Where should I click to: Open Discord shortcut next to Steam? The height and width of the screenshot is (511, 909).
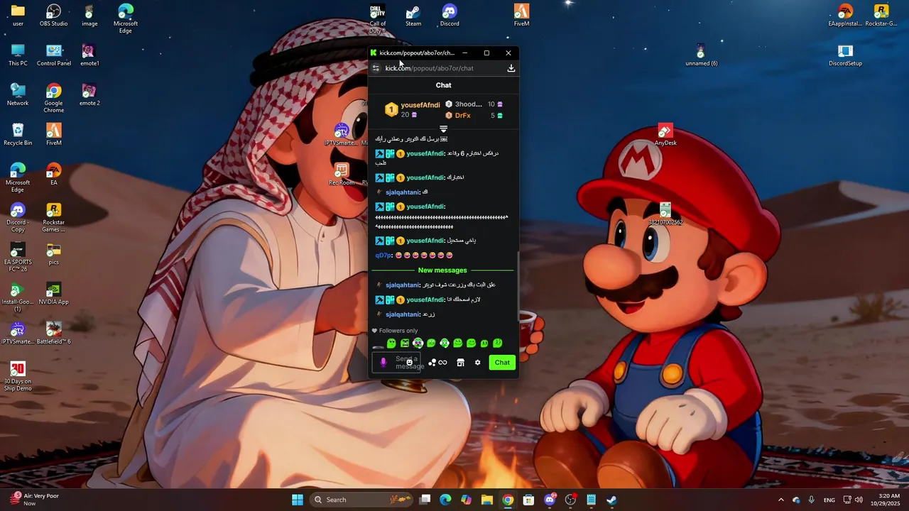pyautogui.click(x=450, y=16)
